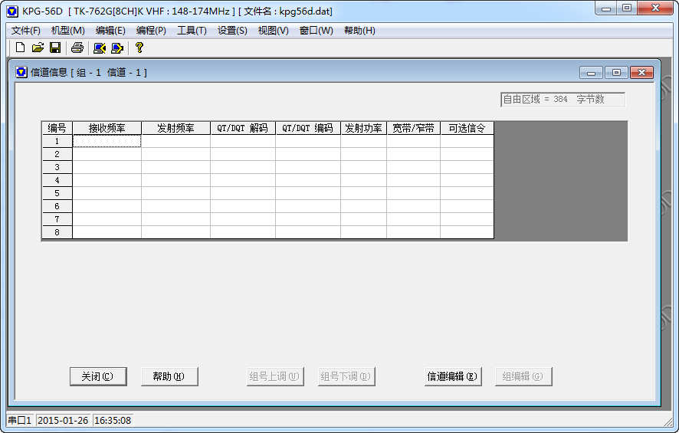Open the 文件(F) menu
The height and width of the screenshot is (433, 679).
25,31
